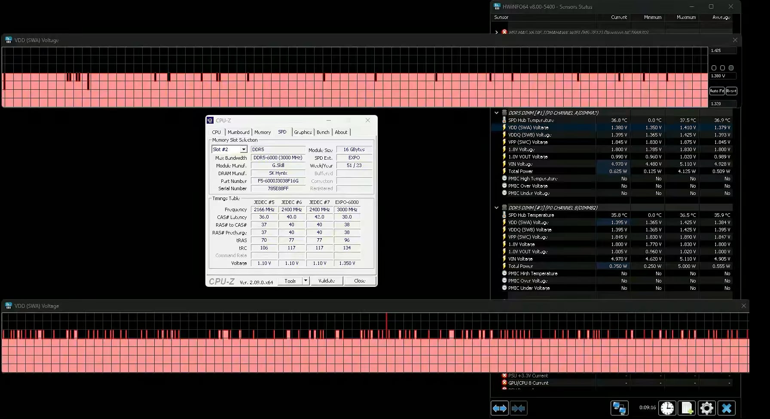Viewport: 770px width, 419px height.
Task: Switch to the Graphics tab in CPU-Z
Action: tap(303, 132)
